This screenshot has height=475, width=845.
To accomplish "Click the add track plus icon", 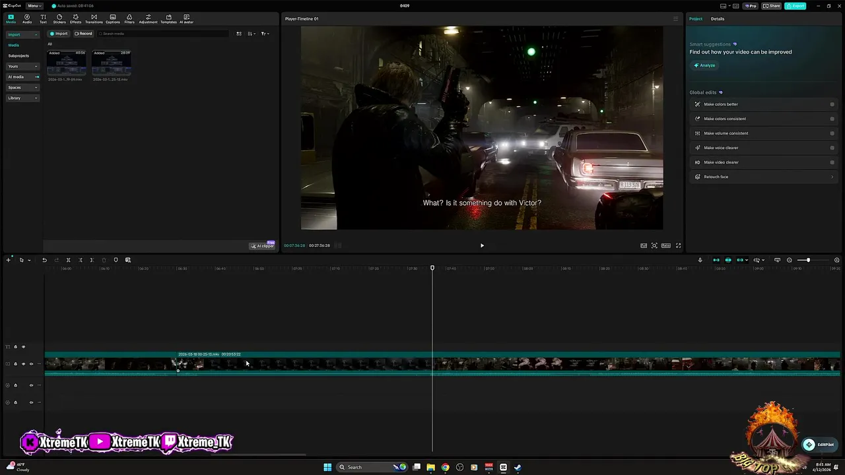I will tap(9, 260).
